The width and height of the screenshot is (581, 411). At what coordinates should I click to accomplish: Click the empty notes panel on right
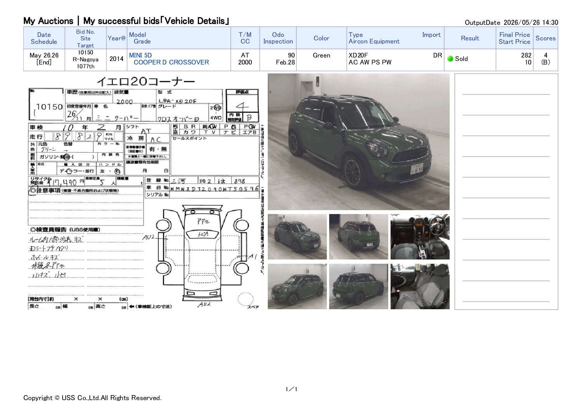coord(506,192)
